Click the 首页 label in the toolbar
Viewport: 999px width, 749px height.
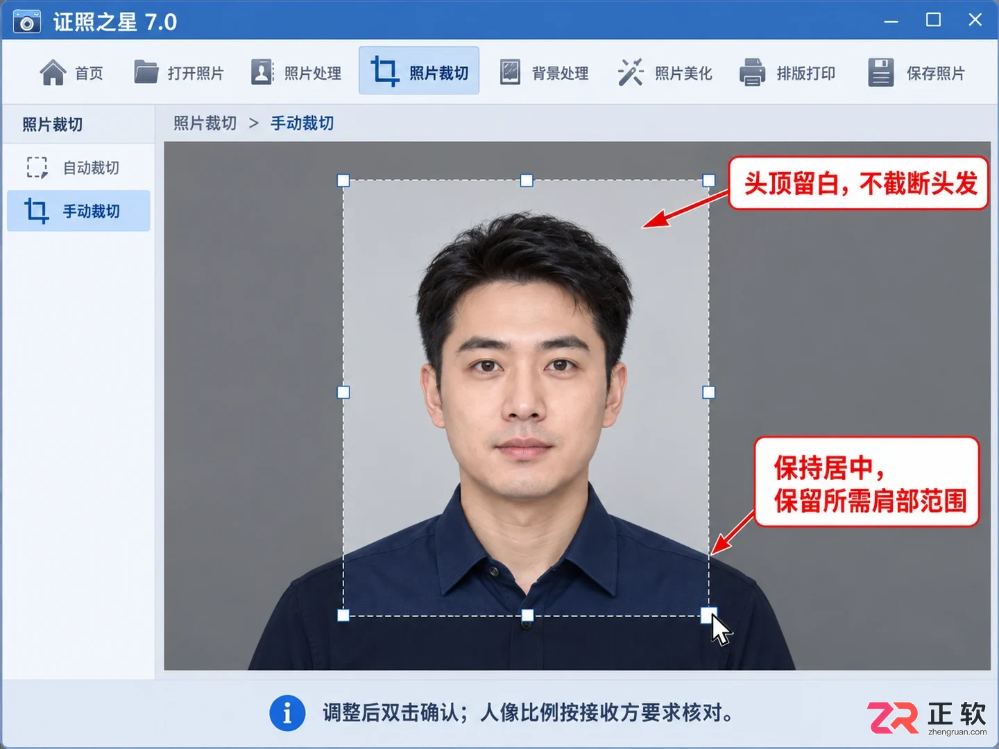tap(89, 73)
